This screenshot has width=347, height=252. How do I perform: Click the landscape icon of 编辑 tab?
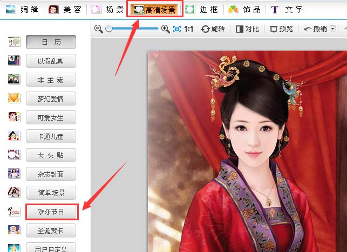point(11,10)
